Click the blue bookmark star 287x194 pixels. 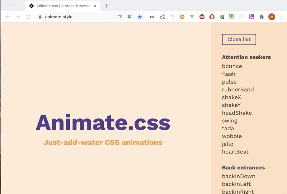[x=140, y=17]
